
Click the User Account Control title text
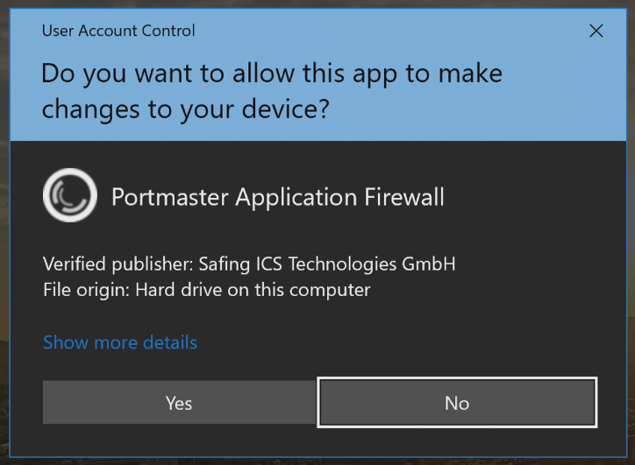118,31
